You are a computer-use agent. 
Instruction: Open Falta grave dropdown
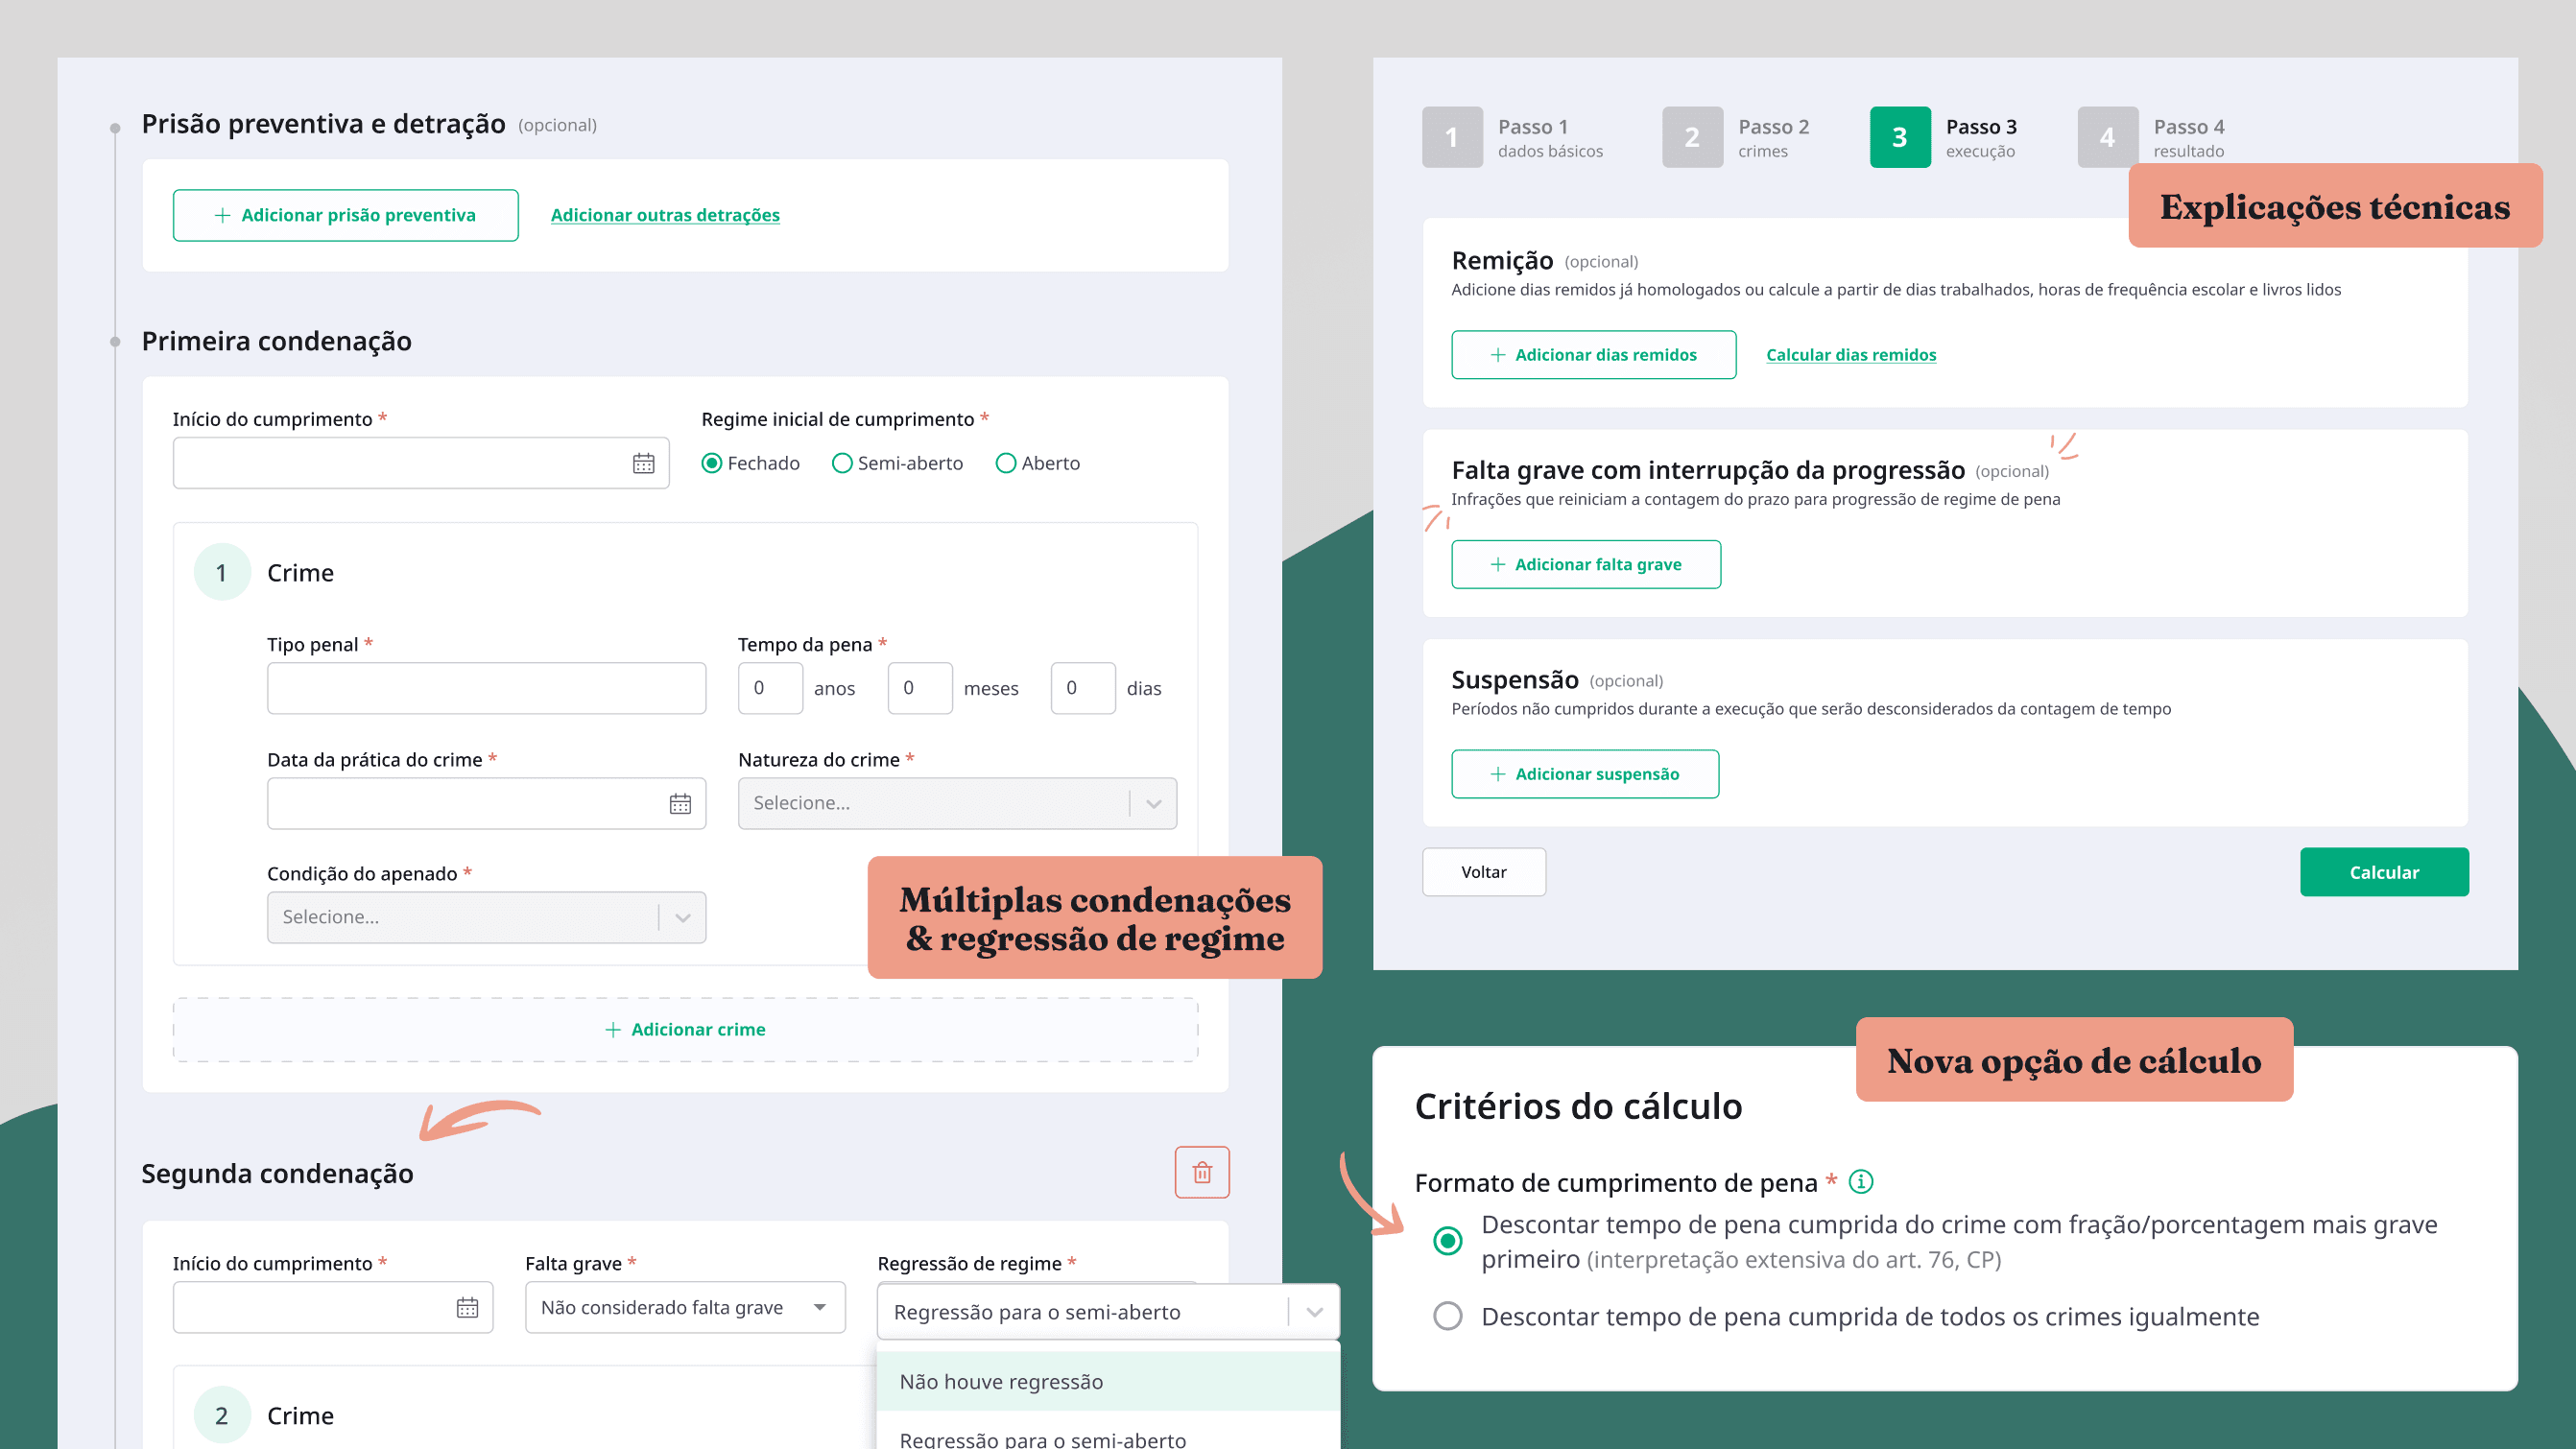coord(685,1307)
